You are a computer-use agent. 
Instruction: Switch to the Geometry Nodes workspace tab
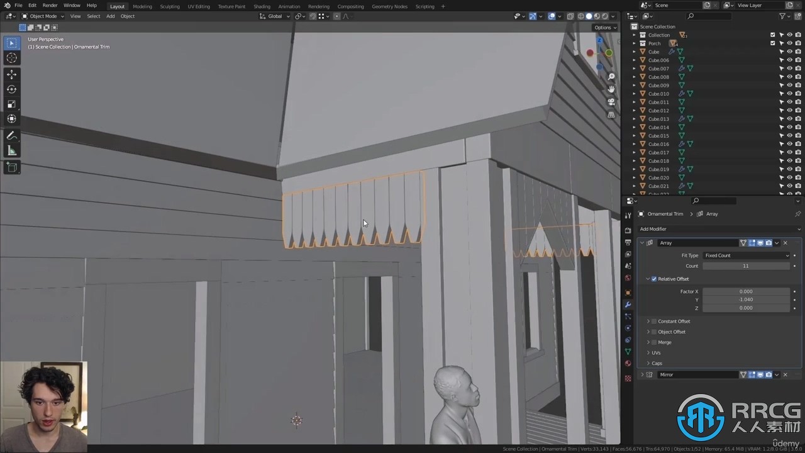click(x=389, y=6)
